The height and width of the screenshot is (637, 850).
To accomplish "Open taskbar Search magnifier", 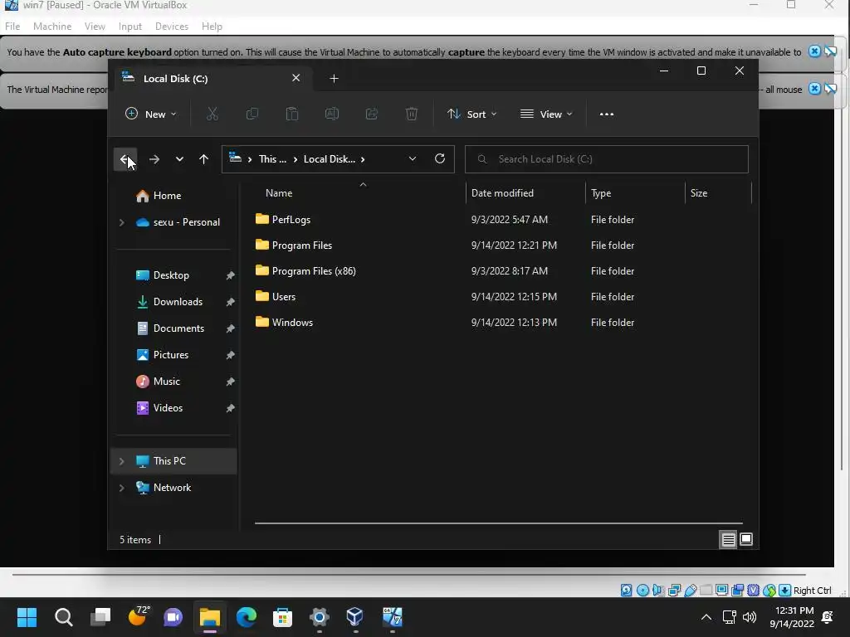I will (x=63, y=617).
